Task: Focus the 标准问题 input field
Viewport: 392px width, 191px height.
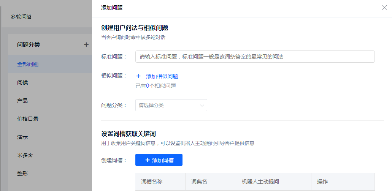Action: coord(255,57)
